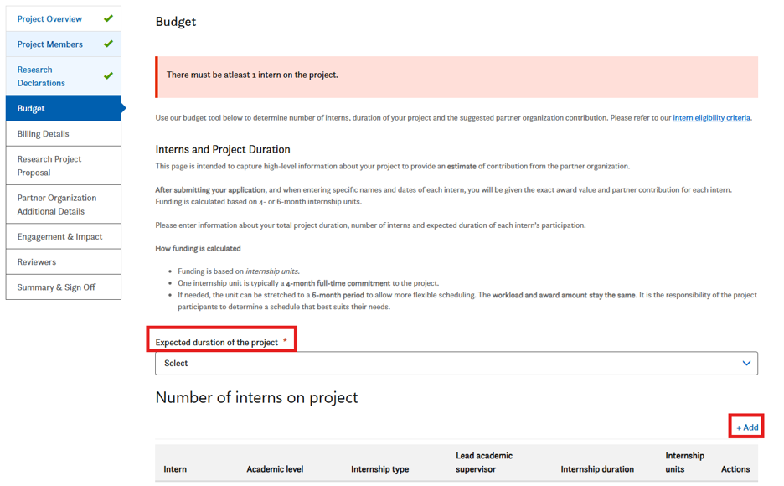The image size is (784, 486).
Task: Click Number of interns on project heading
Action: click(256, 397)
